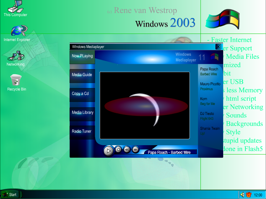The width and height of the screenshot is (266, 199).
Task: Click the visualization video display area
Action: tap(145, 105)
